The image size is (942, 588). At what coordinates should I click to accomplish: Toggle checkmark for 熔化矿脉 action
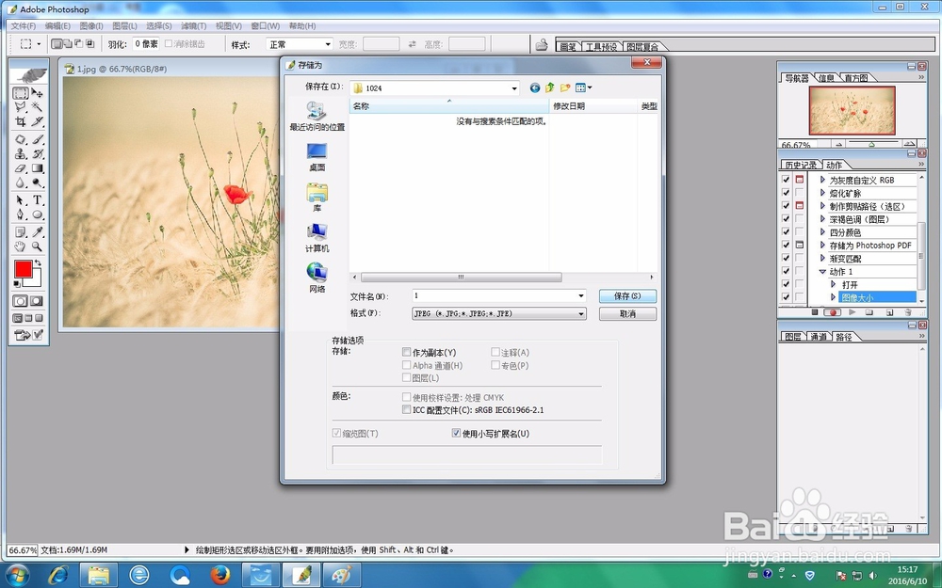[786, 193]
